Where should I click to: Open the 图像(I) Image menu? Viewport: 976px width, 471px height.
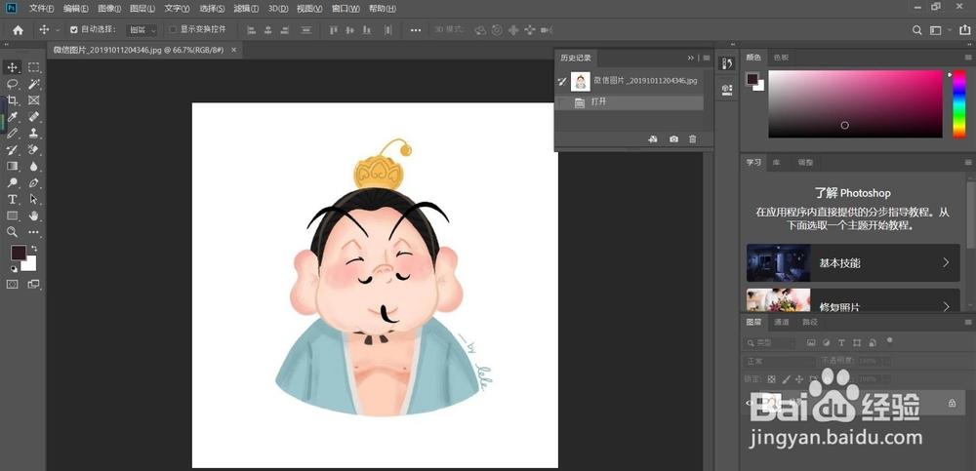pyautogui.click(x=109, y=9)
